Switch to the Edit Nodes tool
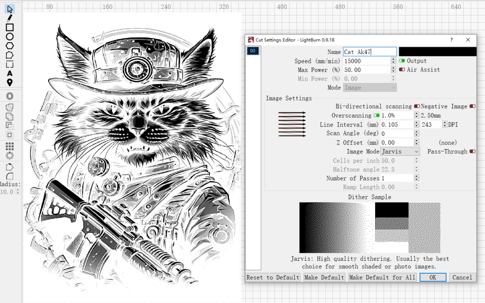The width and height of the screenshot is (485, 303). pos(9,55)
